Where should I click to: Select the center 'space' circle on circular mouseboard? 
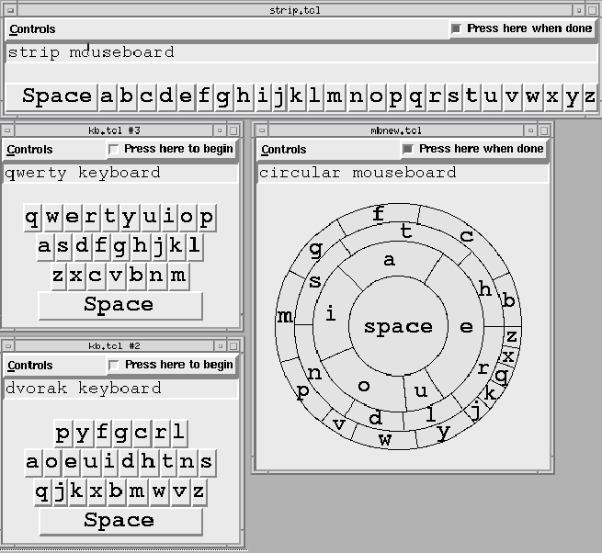point(398,327)
